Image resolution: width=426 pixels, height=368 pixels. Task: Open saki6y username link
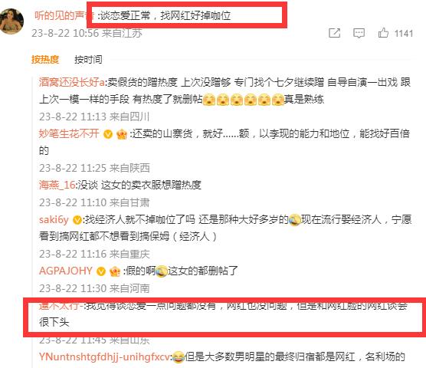(x=54, y=219)
